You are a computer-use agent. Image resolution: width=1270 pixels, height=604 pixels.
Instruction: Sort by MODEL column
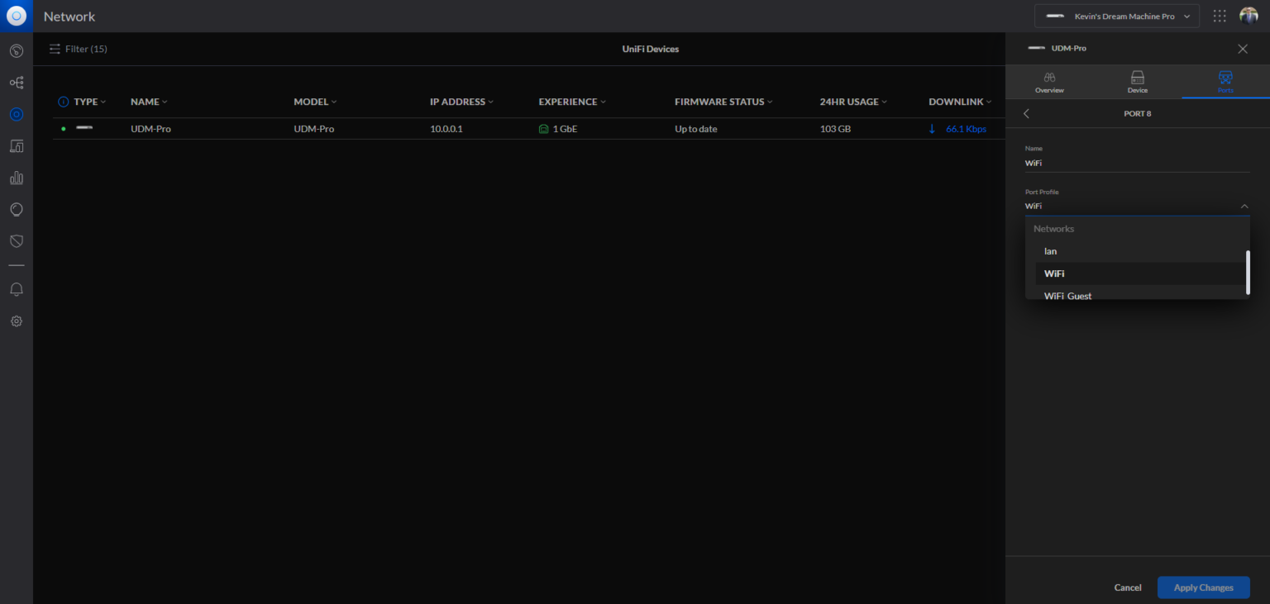tap(315, 102)
